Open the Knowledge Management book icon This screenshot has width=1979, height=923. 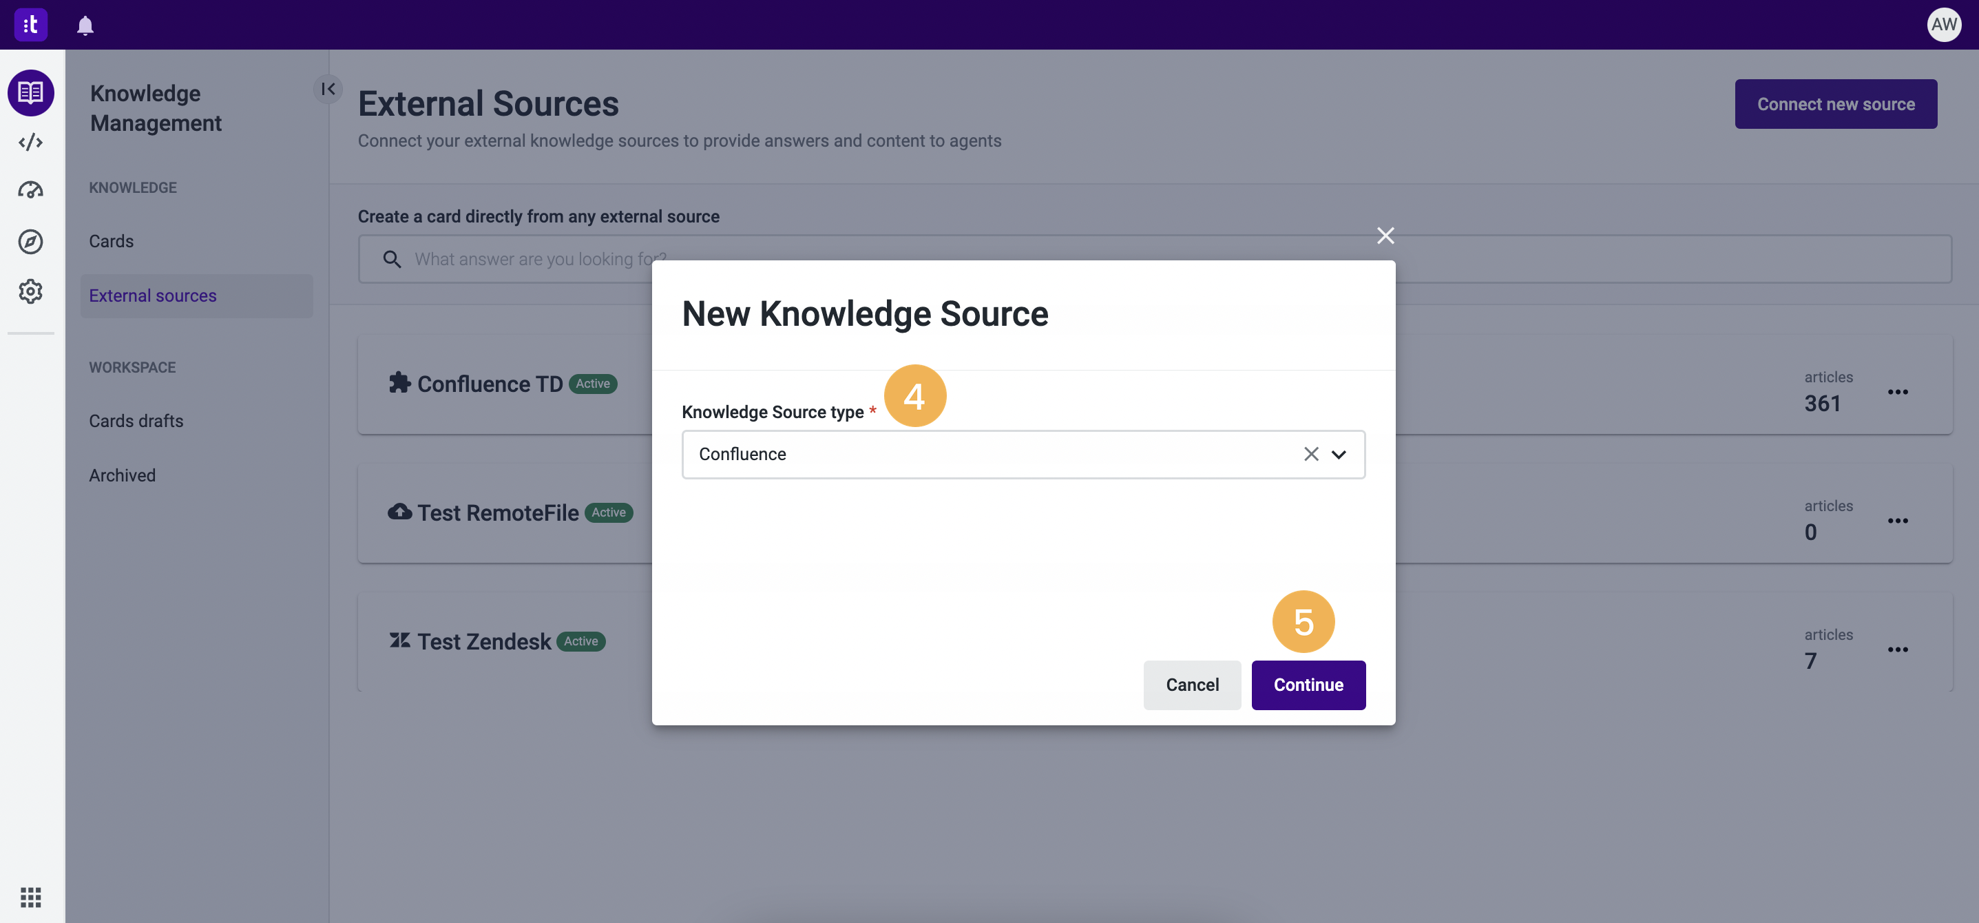click(x=31, y=92)
